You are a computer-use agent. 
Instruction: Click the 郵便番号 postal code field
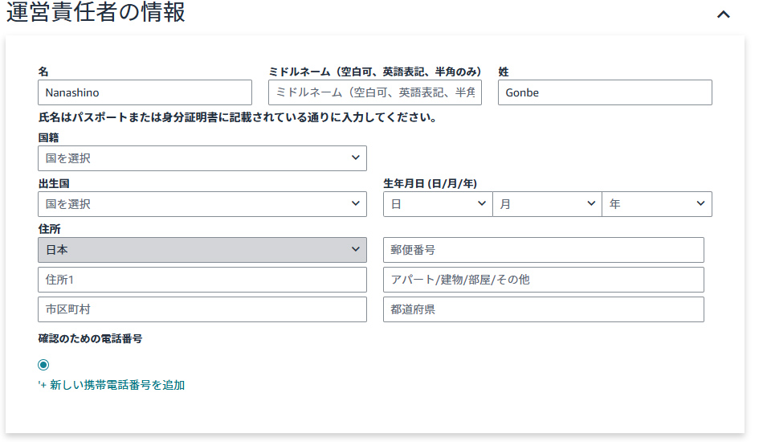544,250
